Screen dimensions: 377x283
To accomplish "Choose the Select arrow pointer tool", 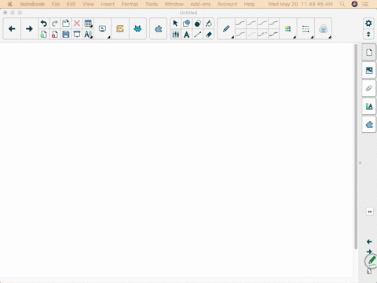I will [x=175, y=24].
